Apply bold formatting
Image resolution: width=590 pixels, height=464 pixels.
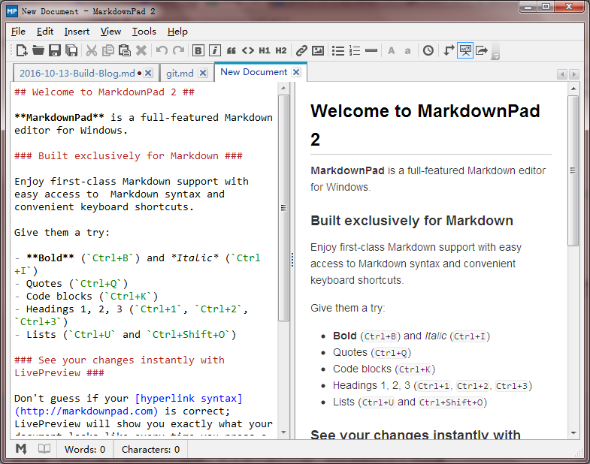pyautogui.click(x=198, y=50)
